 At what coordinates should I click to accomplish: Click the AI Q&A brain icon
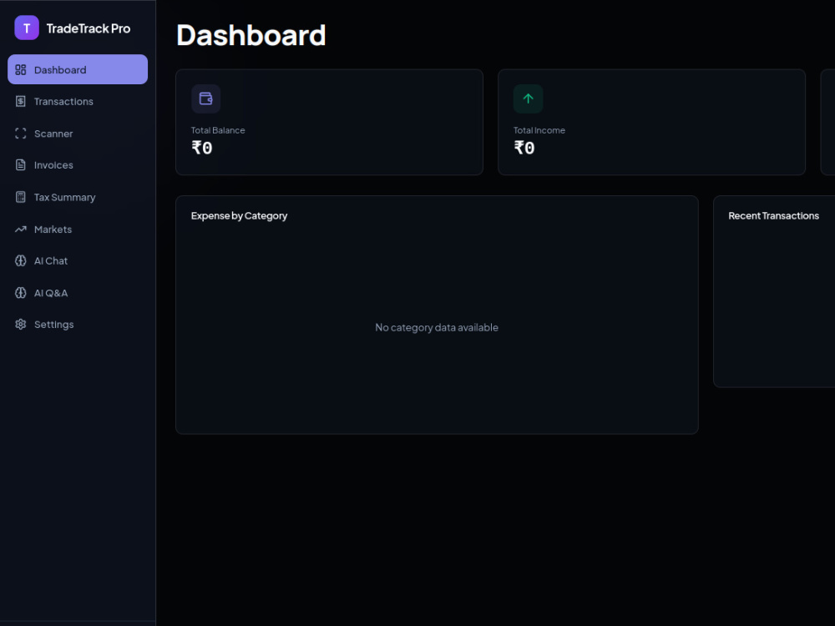tap(21, 293)
